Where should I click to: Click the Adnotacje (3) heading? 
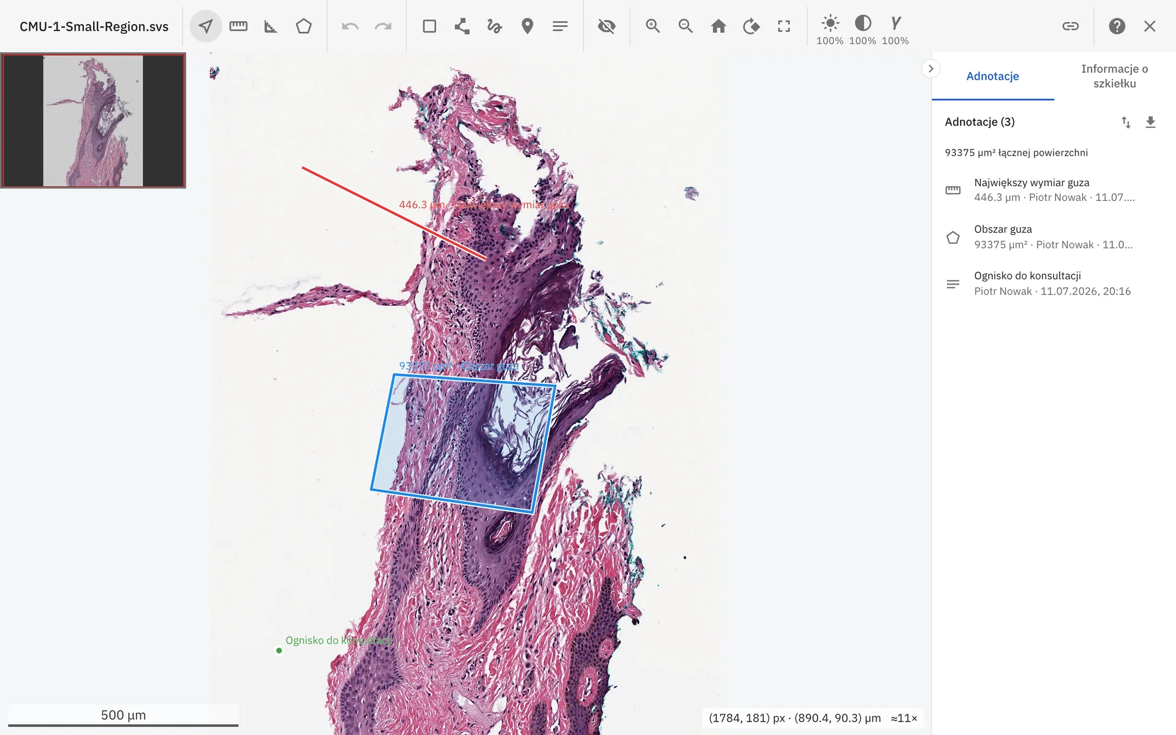click(x=979, y=122)
